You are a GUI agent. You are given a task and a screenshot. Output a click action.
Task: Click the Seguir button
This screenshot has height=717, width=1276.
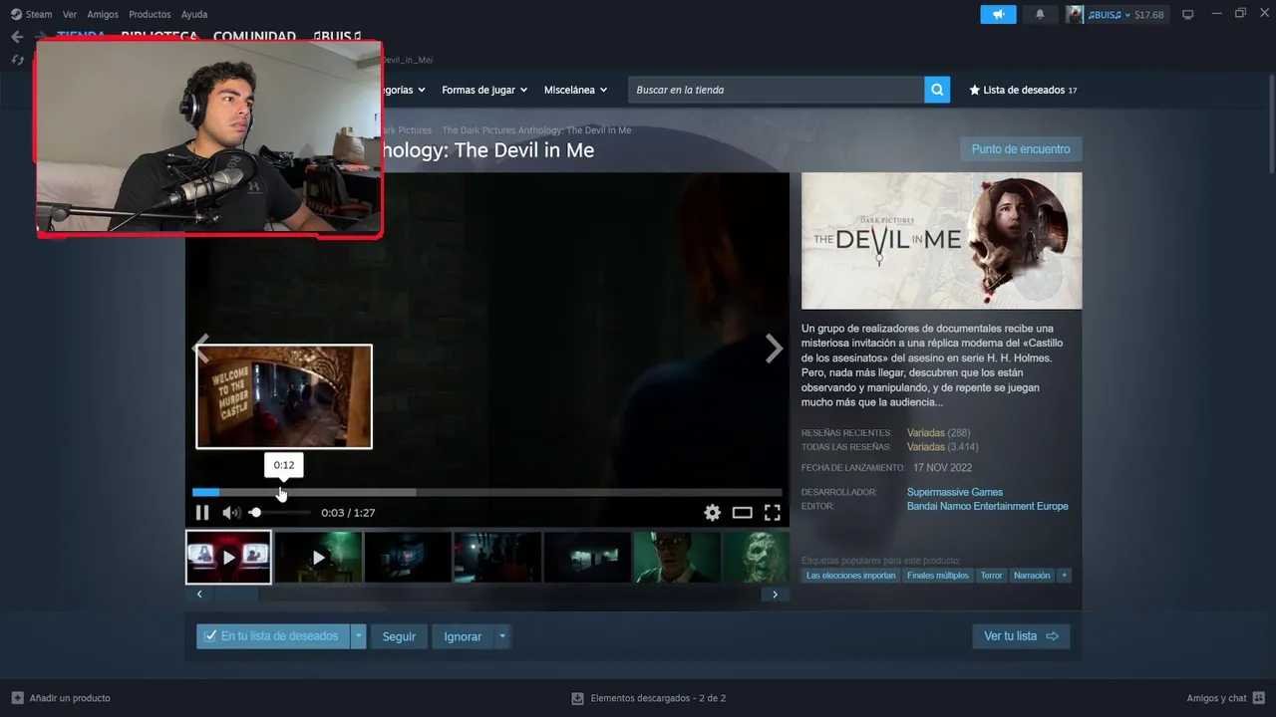click(399, 636)
